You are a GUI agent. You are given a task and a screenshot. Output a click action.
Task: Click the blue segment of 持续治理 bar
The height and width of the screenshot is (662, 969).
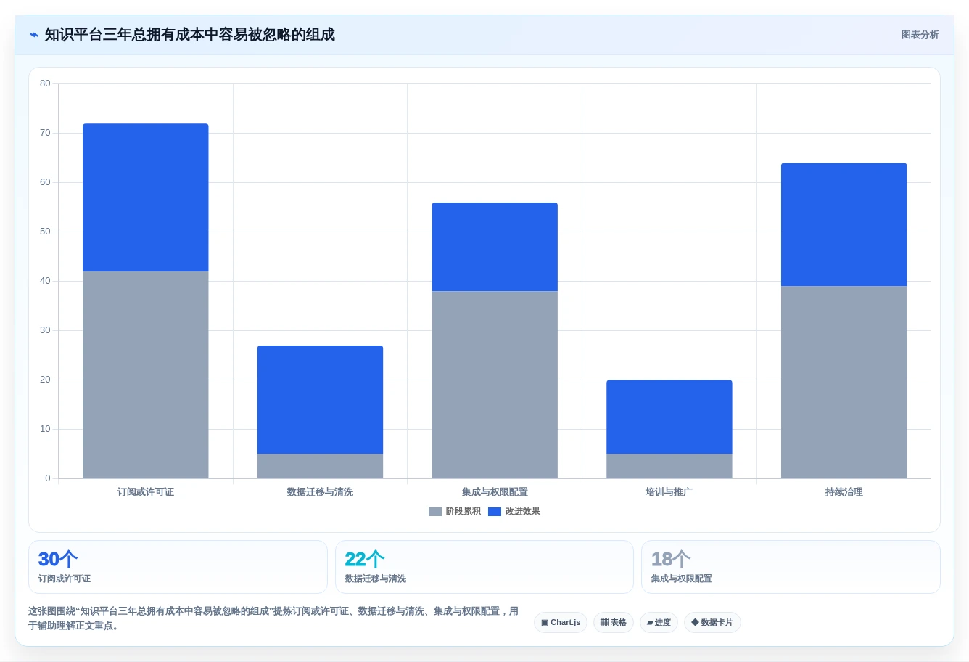844,224
